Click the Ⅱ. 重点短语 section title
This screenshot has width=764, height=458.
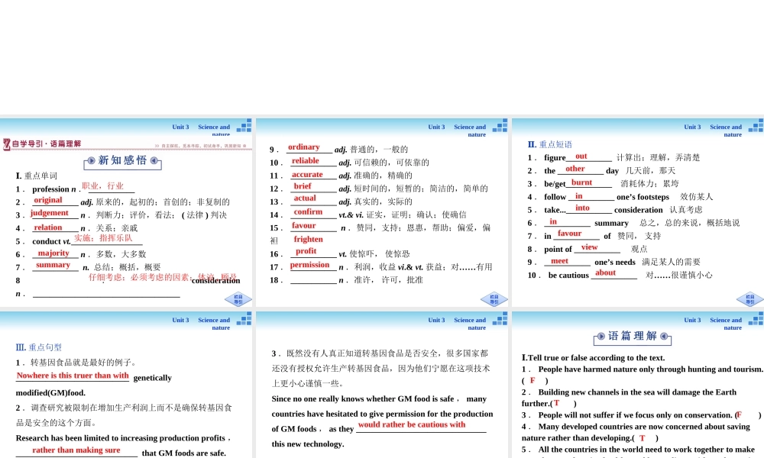pos(549,144)
